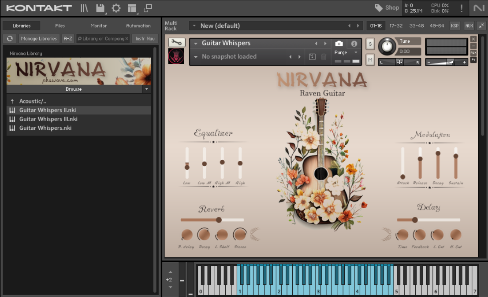This screenshot has height=297, width=488.
Task: Switch to the Automation tab
Action: [x=138, y=26]
